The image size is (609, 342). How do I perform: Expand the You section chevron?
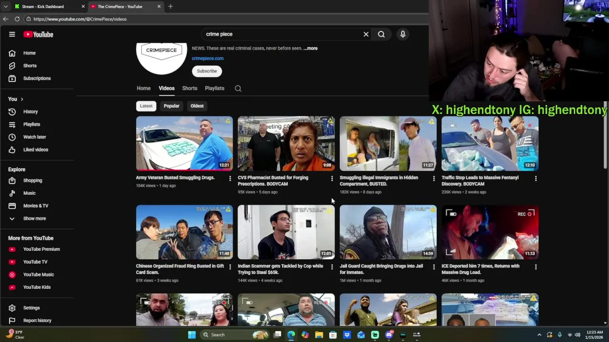coord(21,99)
